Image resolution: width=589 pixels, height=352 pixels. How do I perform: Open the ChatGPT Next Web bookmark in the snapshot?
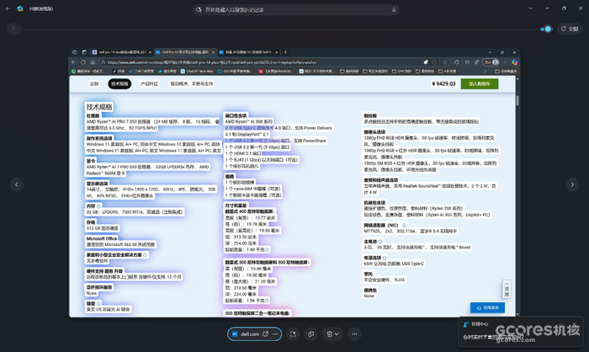coord(197,71)
